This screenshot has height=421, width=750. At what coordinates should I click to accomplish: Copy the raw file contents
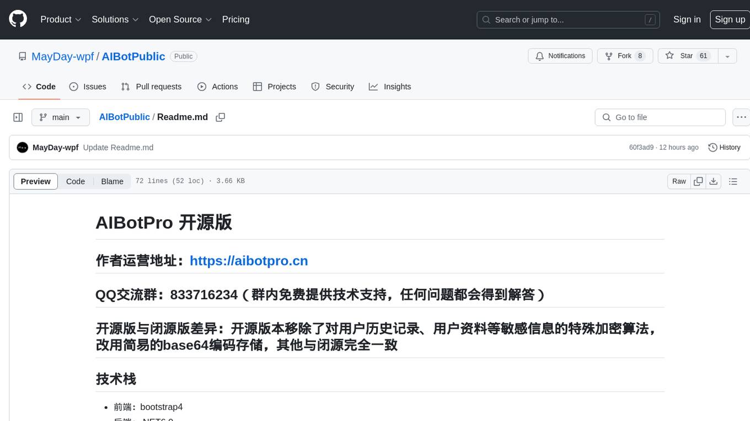pos(699,181)
